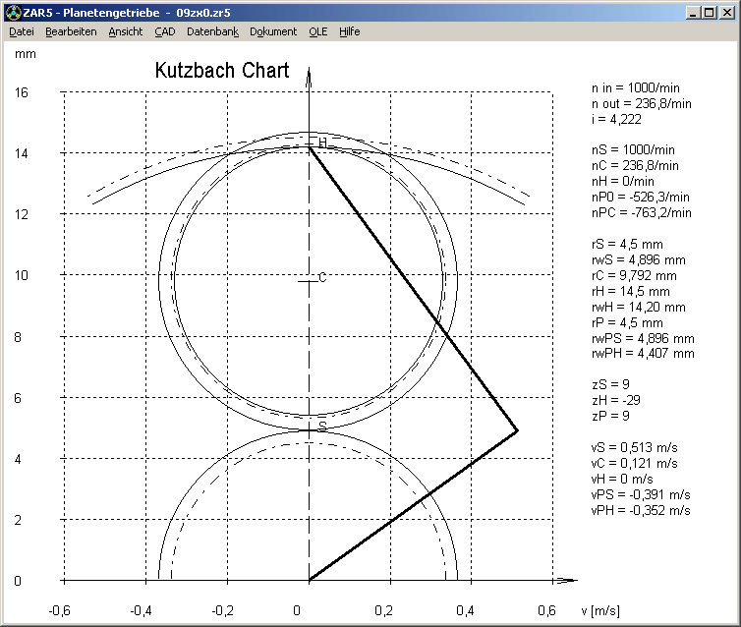
Task: Click the planet center label C
Action: coord(322,278)
